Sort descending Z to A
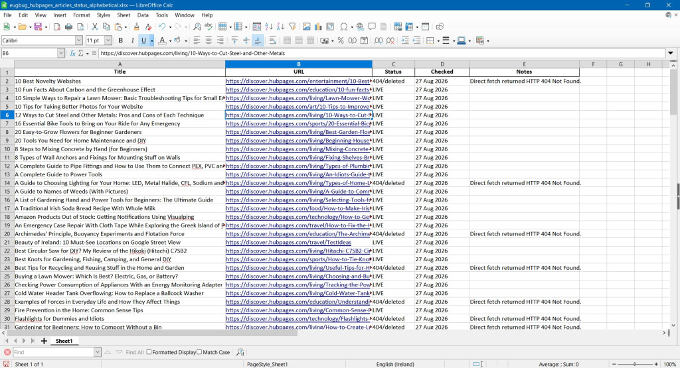This screenshot has height=368, width=680. click(x=281, y=27)
